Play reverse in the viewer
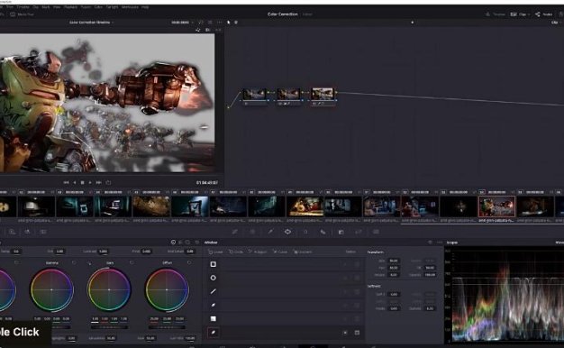 [75, 182]
